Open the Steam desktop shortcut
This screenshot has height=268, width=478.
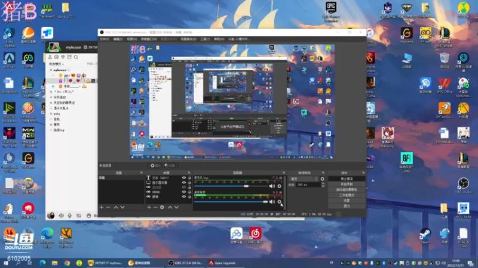[425, 236]
